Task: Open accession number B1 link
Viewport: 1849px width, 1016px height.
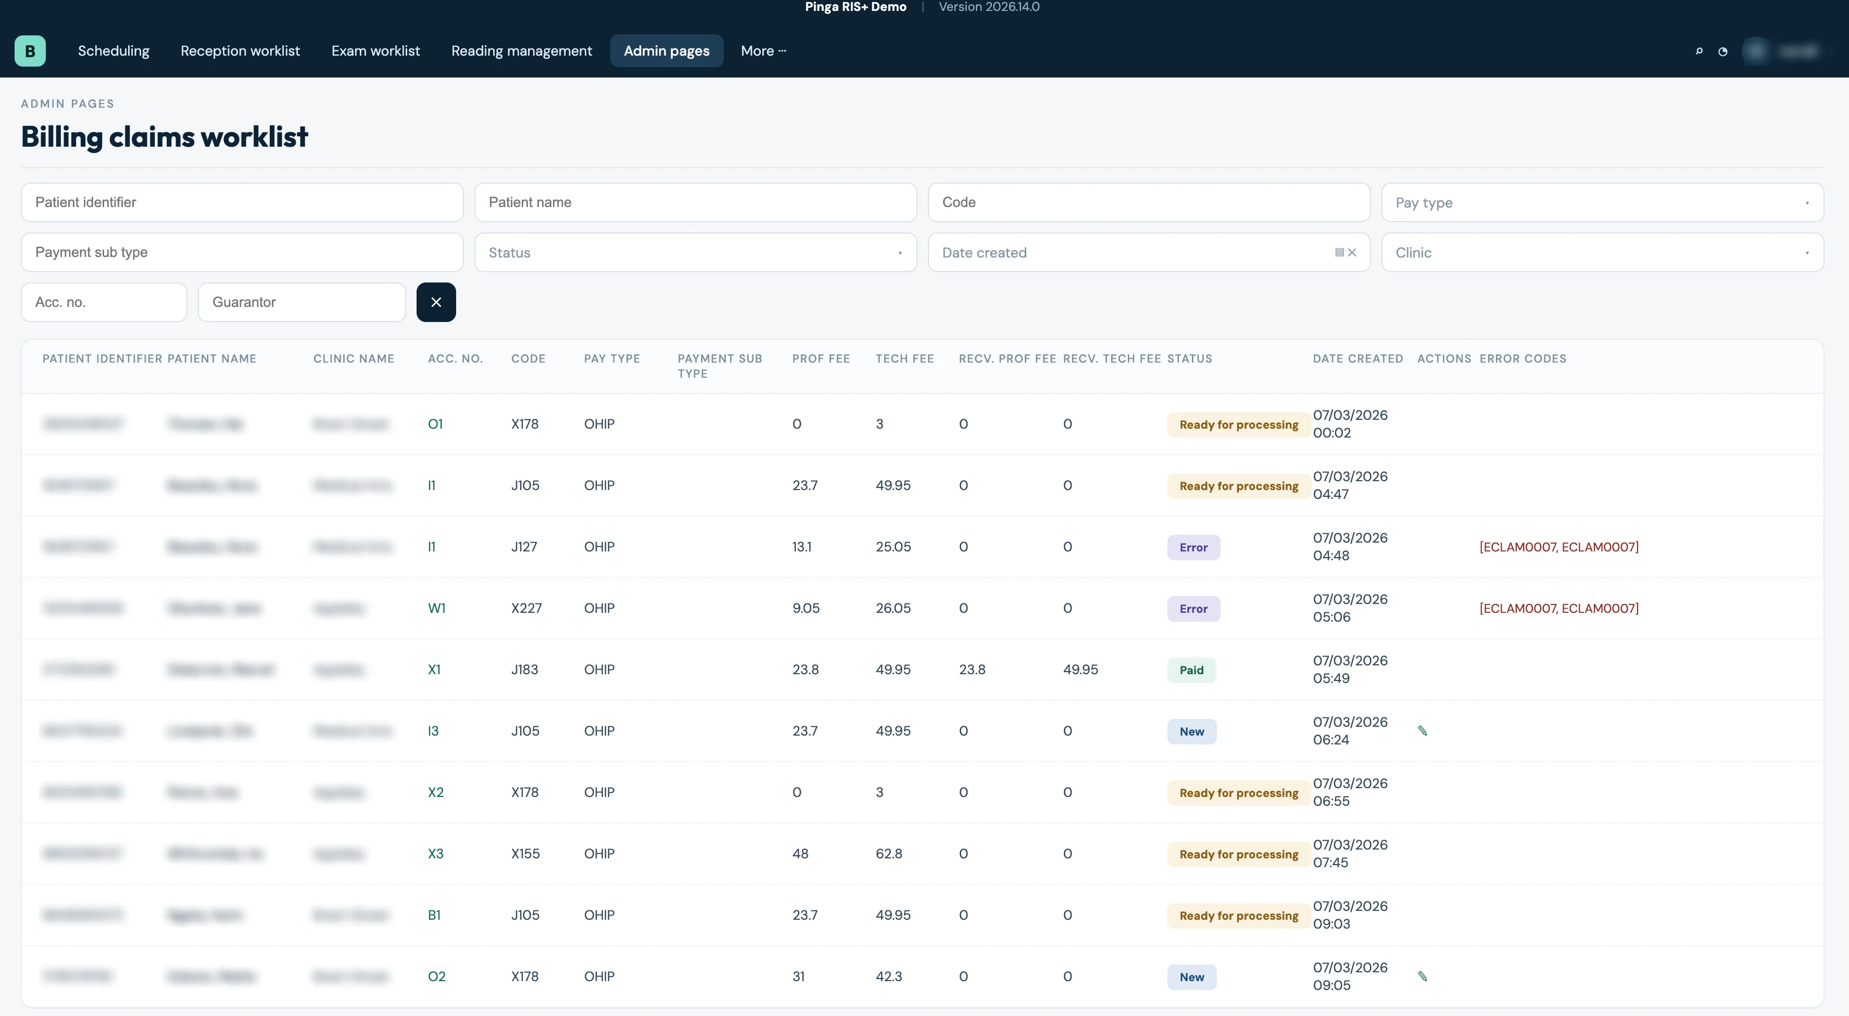Action: tap(434, 915)
